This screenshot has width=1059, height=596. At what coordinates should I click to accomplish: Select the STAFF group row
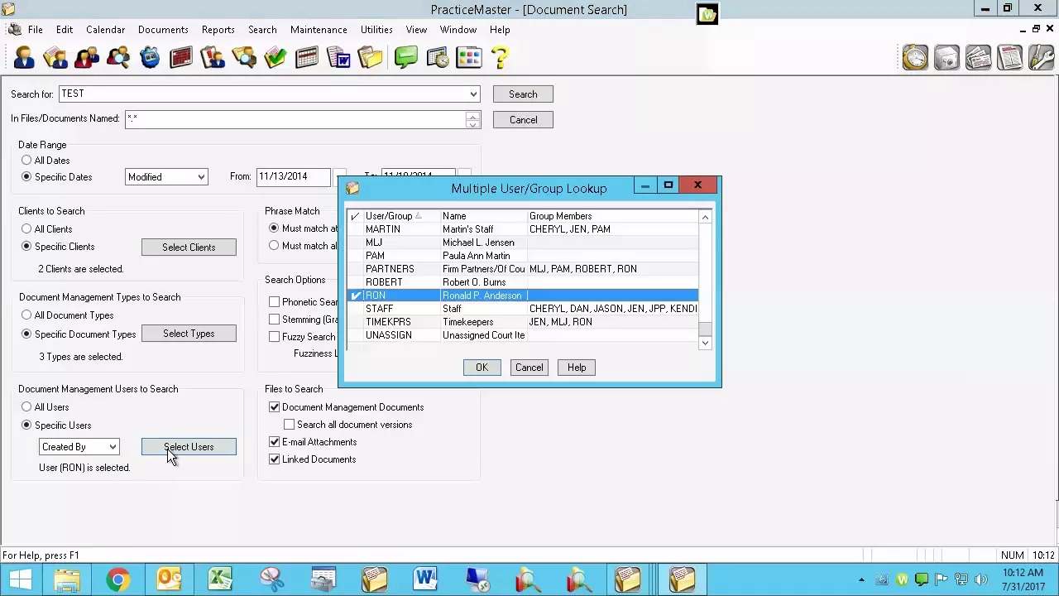(x=523, y=309)
